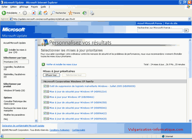Open the Fichier menu

coord(5,7)
